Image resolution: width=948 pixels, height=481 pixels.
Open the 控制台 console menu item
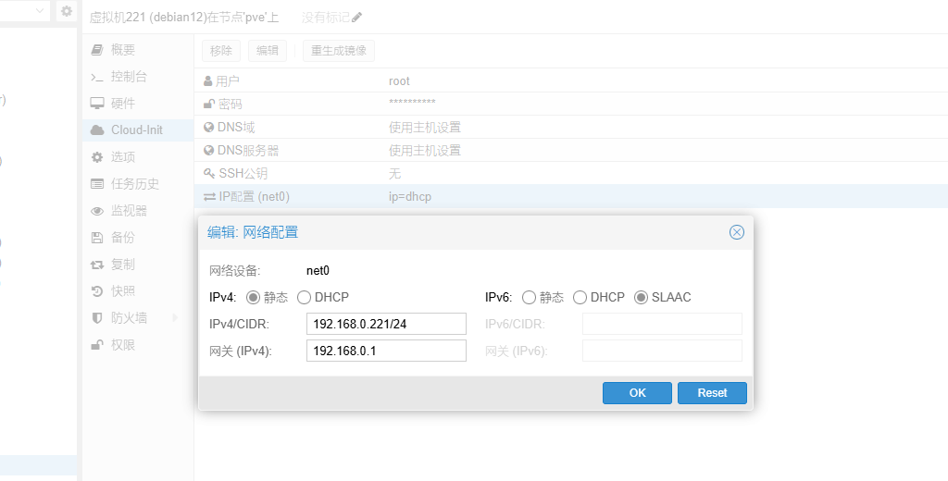138,77
